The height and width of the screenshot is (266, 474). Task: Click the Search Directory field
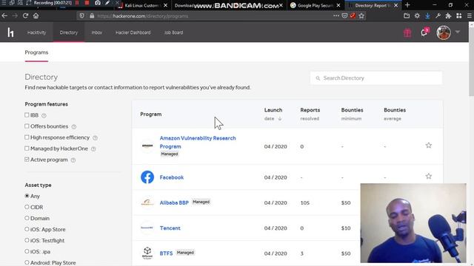tap(376, 78)
